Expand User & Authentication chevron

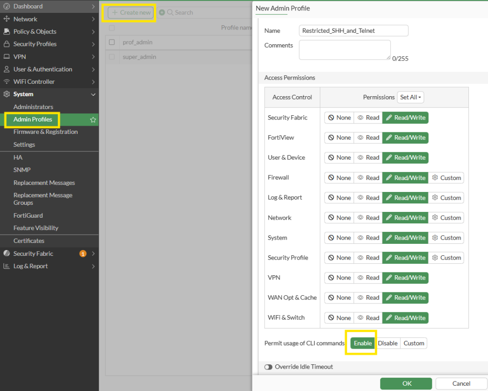point(93,70)
